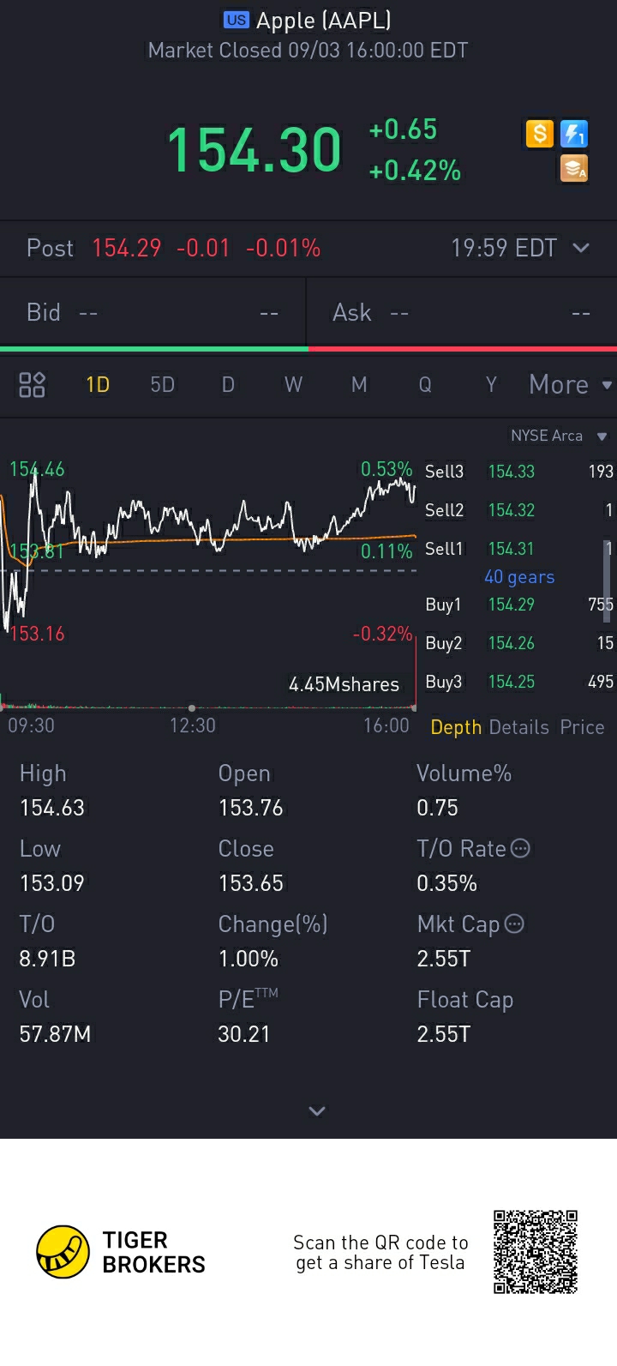Open the chart layout grid icon
This screenshot has height=1366, width=617.
32,384
